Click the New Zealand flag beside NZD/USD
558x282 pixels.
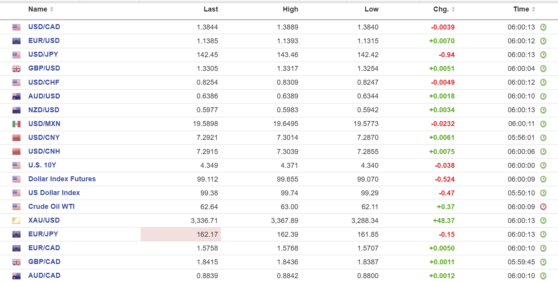point(16,110)
